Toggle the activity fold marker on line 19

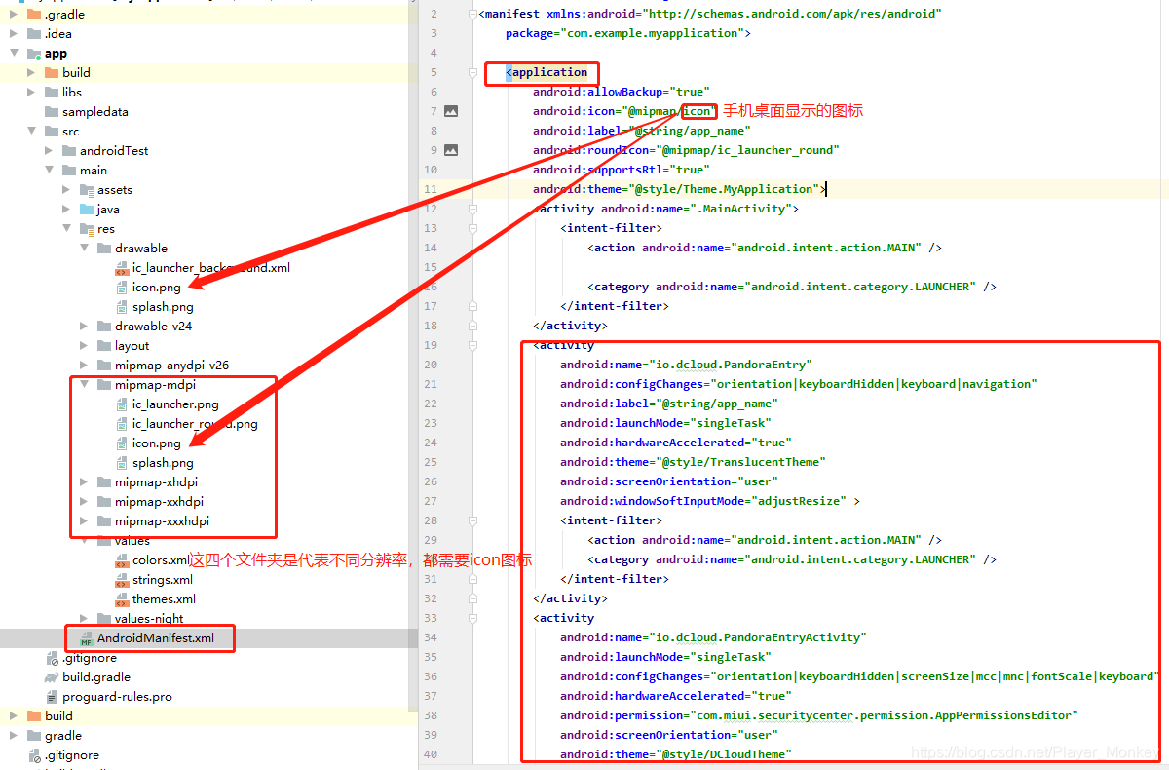point(472,345)
